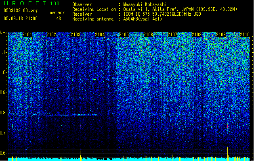Click the date stamp 05.09.13 21:00
The height and width of the screenshot is (161, 254).
[21, 19]
